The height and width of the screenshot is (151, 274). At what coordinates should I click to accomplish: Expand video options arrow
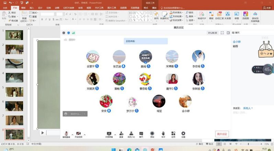84,134
